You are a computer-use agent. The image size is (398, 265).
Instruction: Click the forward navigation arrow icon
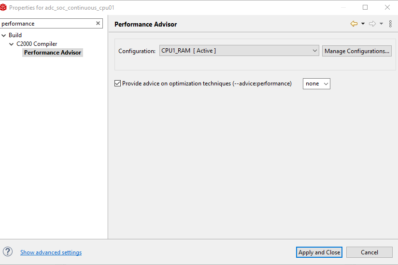tap(372, 24)
